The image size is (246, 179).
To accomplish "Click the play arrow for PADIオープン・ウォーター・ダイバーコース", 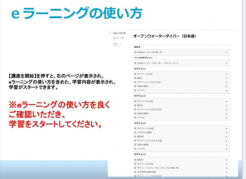I will [226, 63].
